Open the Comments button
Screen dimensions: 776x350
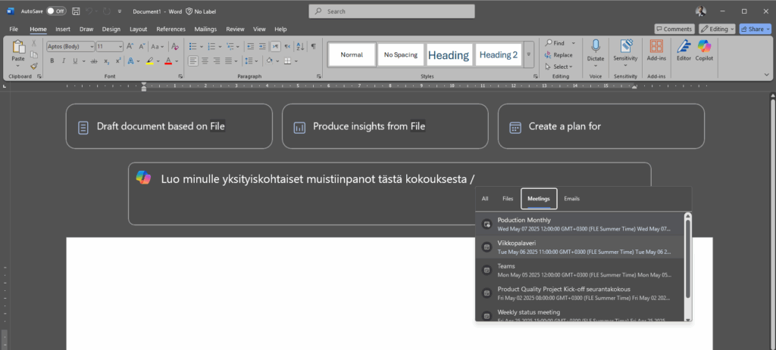(674, 29)
